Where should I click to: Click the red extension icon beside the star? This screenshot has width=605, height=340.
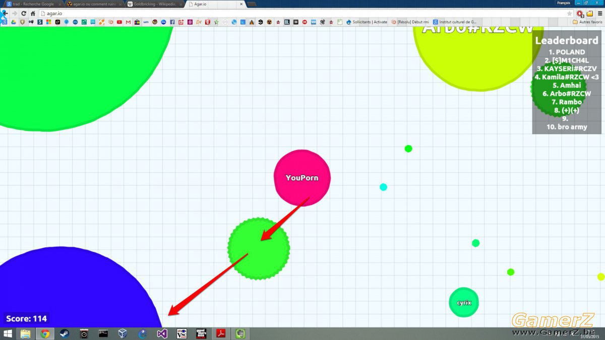(x=580, y=14)
